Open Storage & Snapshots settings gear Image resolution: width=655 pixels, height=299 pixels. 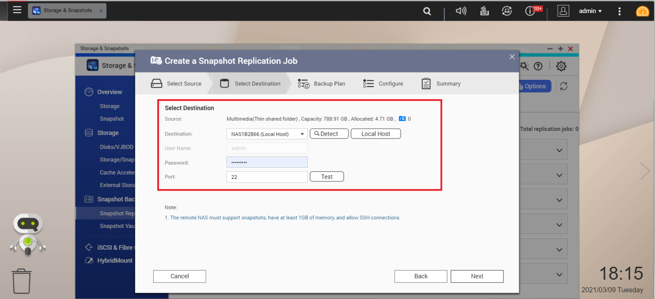[561, 66]
